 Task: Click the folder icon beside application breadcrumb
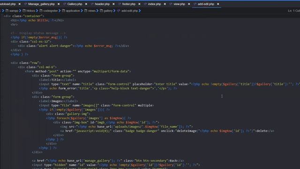[64, 11]
